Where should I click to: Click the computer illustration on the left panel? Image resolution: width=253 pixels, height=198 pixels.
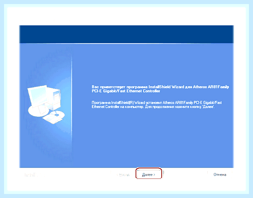coord(46,104)
